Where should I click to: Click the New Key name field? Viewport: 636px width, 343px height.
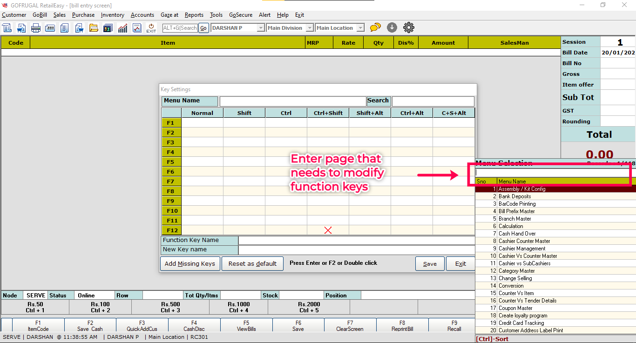coord(357,250)
